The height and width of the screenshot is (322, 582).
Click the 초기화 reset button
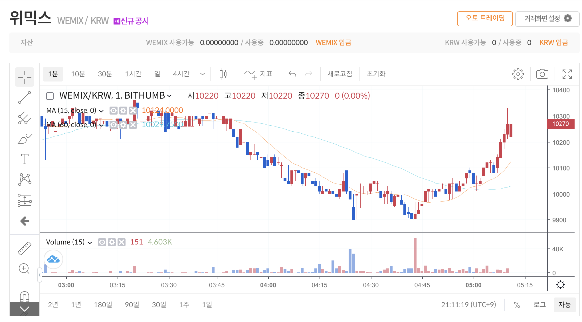(376, 74)
